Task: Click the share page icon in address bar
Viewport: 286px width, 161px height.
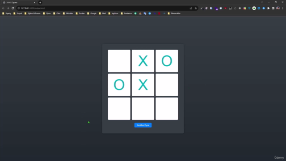Action: click(x=191, y=8)
